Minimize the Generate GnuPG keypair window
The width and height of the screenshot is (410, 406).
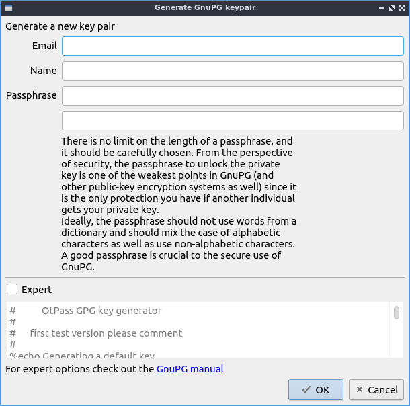click(x=381, y=8)
